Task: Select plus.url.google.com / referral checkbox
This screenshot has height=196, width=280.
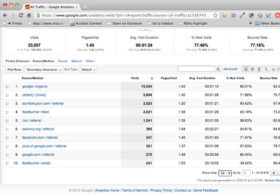Action: [7, 146]
